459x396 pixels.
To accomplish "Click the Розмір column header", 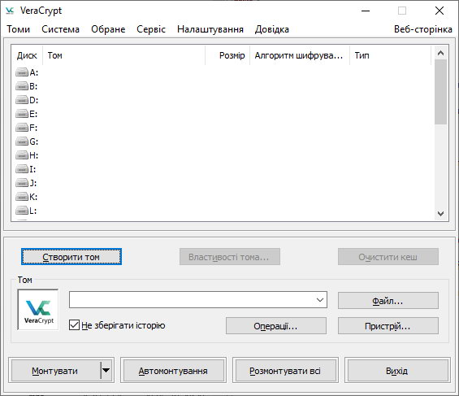I will [x=227, y=55].
